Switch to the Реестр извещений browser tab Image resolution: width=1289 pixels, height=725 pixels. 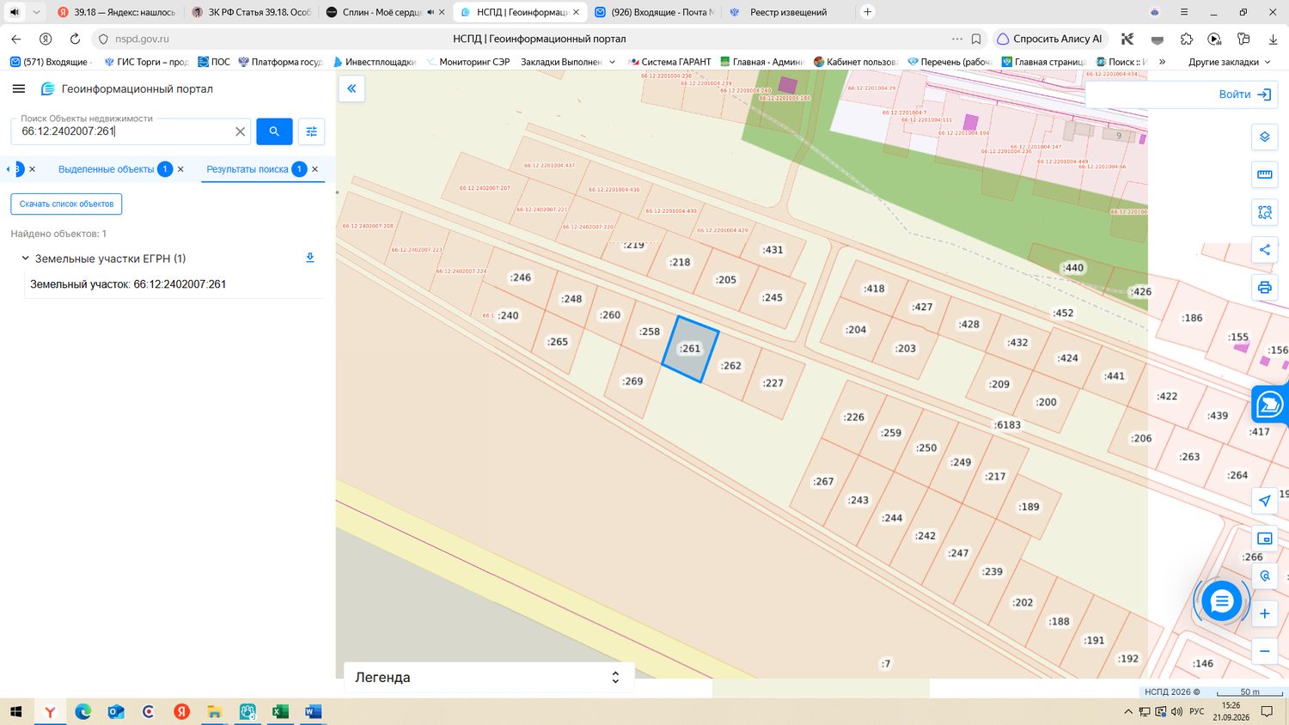[x=787, y=12]
